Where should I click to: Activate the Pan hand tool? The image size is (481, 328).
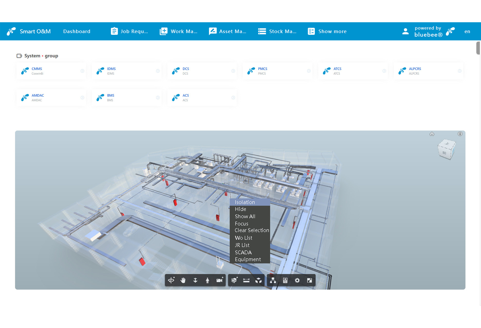pyautogui.click(x=183, y=280)
